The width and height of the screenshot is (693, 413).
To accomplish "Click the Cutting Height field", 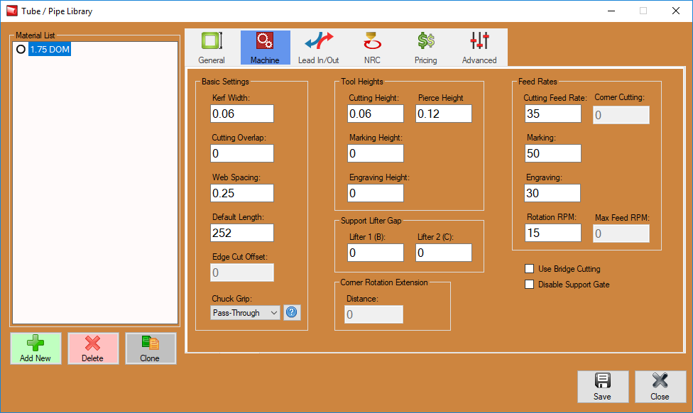I will (376, 114).
